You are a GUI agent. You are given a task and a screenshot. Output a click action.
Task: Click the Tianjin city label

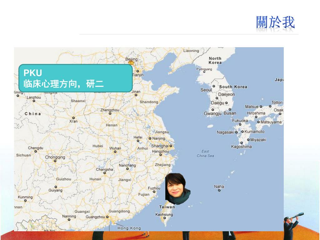point(138,75)
